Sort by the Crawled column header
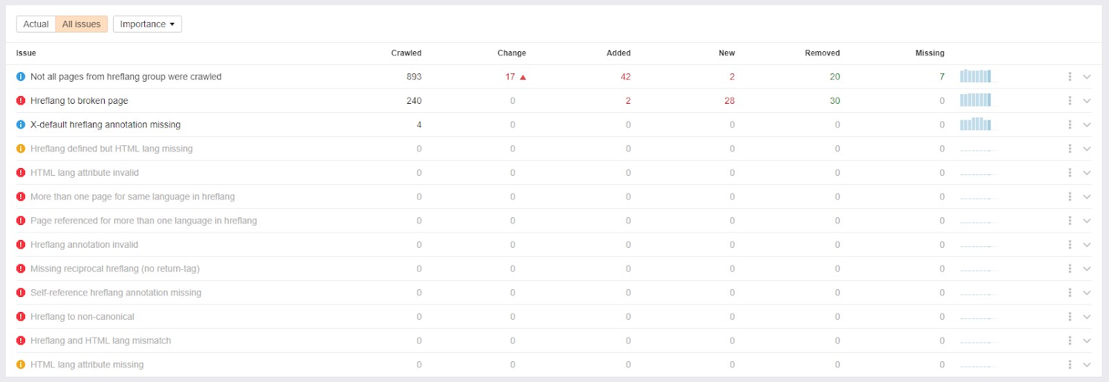Screen dimensions: 1109x382 click(405, 53)
